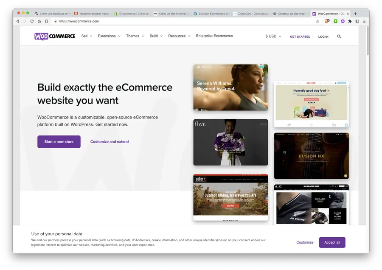Switch to the Wix Créer un site internet tab

click(171, 14)
